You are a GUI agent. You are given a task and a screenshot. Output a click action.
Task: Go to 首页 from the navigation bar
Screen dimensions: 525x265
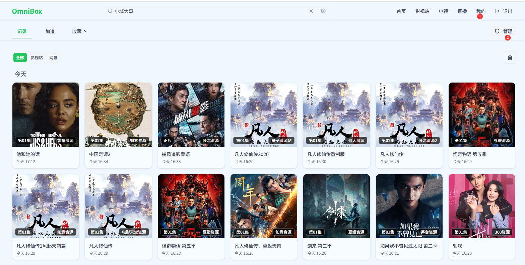401,11
